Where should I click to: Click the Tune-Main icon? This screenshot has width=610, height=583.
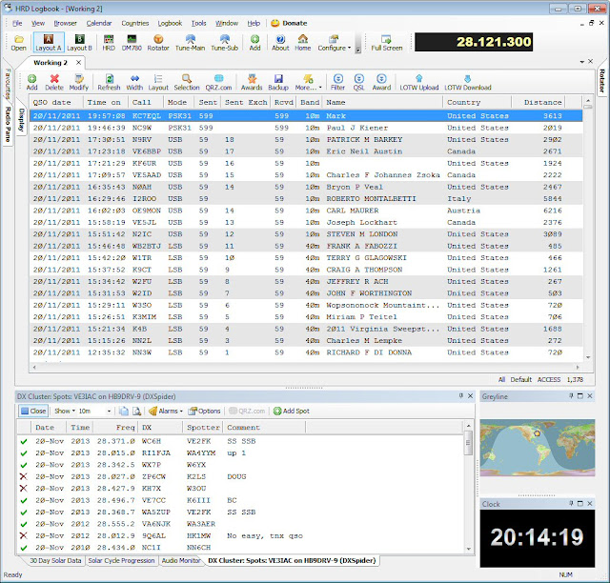point(190,43)
